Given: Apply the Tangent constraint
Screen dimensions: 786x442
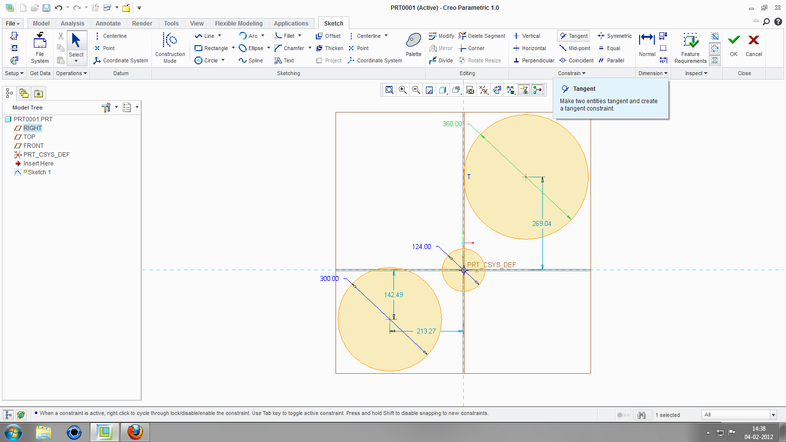Looking at the screenshot, I should (x=573, y=36).
